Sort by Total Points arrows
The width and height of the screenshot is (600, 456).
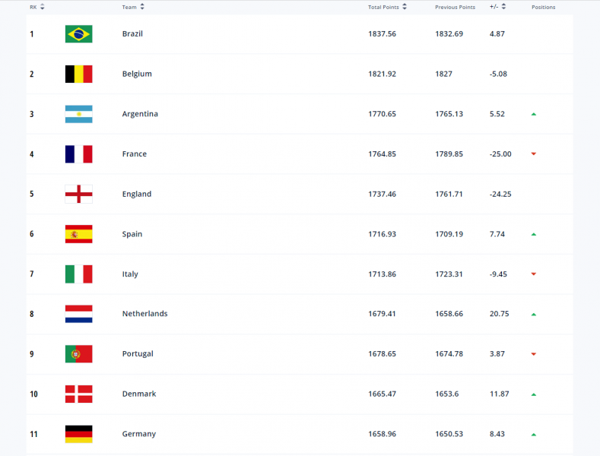(405, 7)
